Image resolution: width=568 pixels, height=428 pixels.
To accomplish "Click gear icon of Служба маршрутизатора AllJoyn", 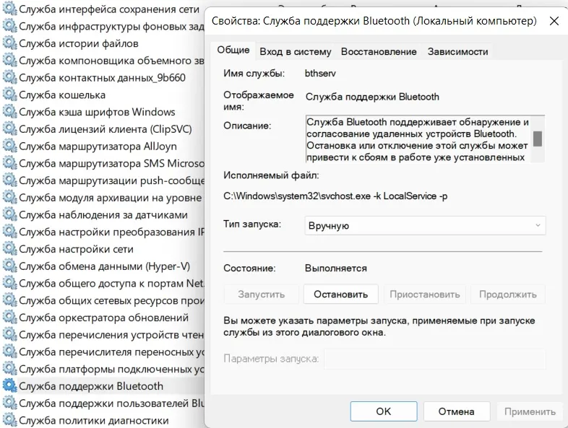I will point(10,147).
